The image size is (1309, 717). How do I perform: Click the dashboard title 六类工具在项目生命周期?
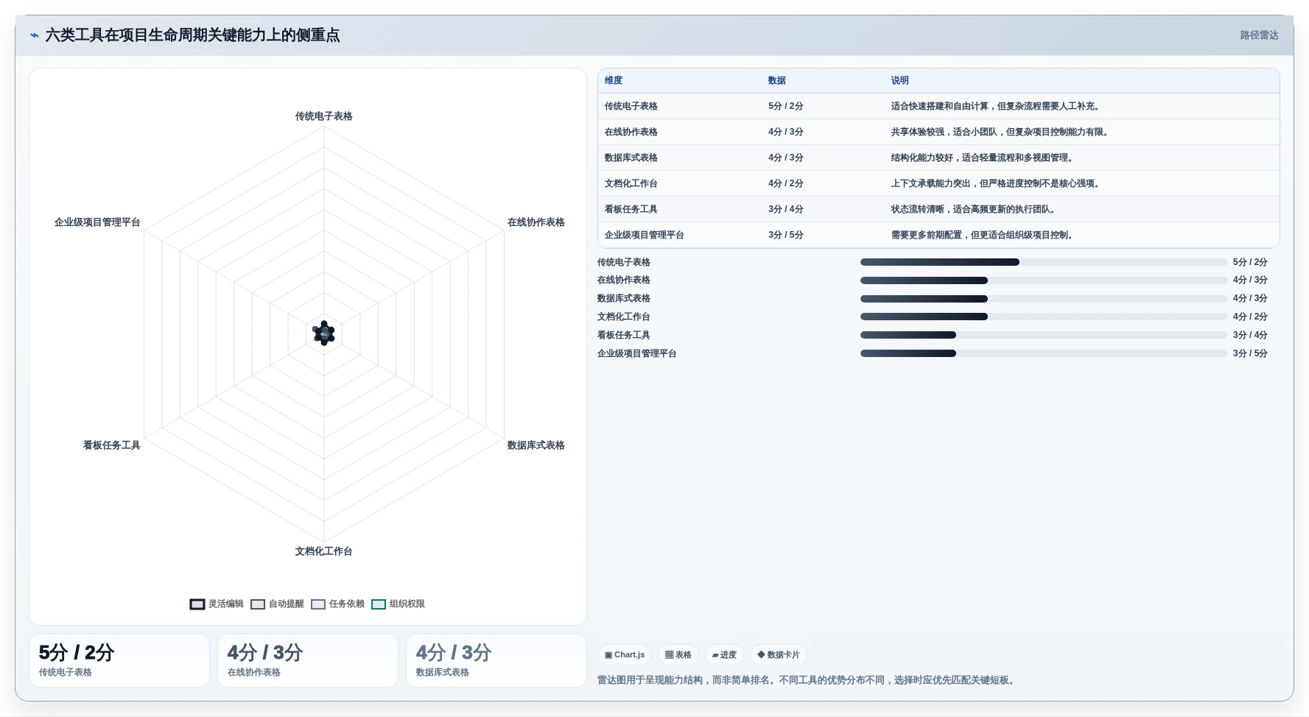point(192,35)
